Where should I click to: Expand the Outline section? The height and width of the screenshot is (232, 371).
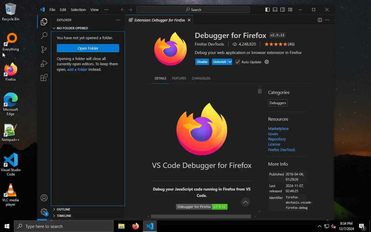pos(88,209)
